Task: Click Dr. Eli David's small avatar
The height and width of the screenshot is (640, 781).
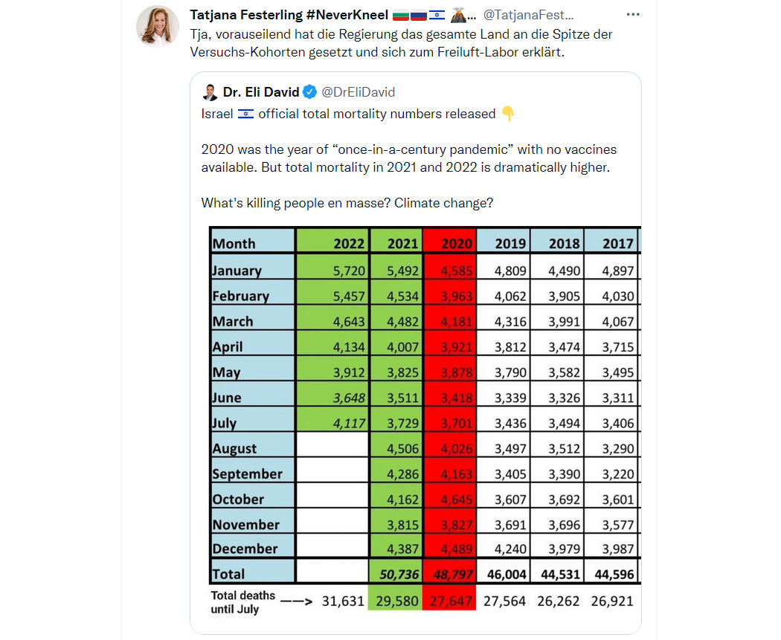Action: pos(210,92)
